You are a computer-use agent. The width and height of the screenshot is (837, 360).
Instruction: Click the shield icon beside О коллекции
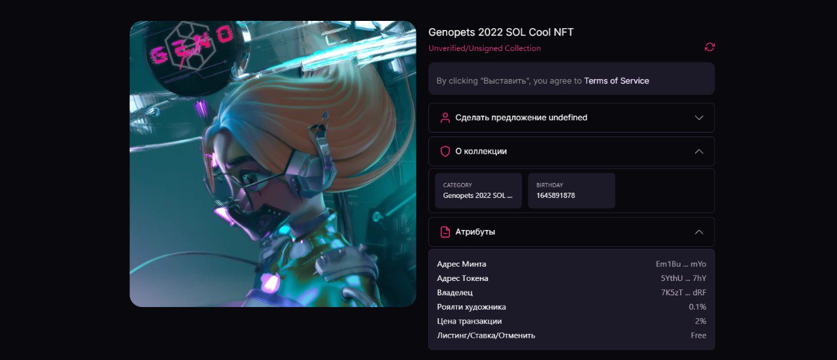pos(445,152)
